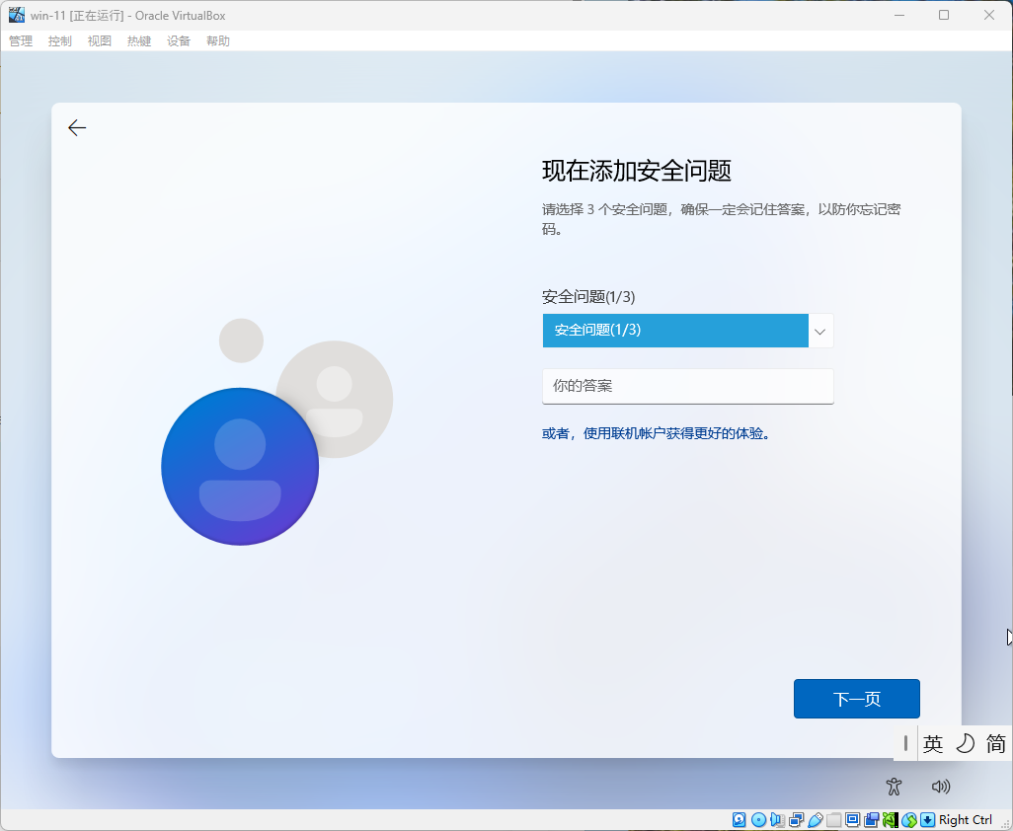Focus the 你的答案 answer field
The width and height of the screenshot is (1013, 831).
click(688, 386)
